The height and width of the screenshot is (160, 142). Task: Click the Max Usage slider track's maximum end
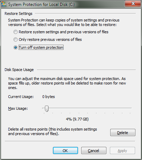pyautogui.click(x=131, y=108)
